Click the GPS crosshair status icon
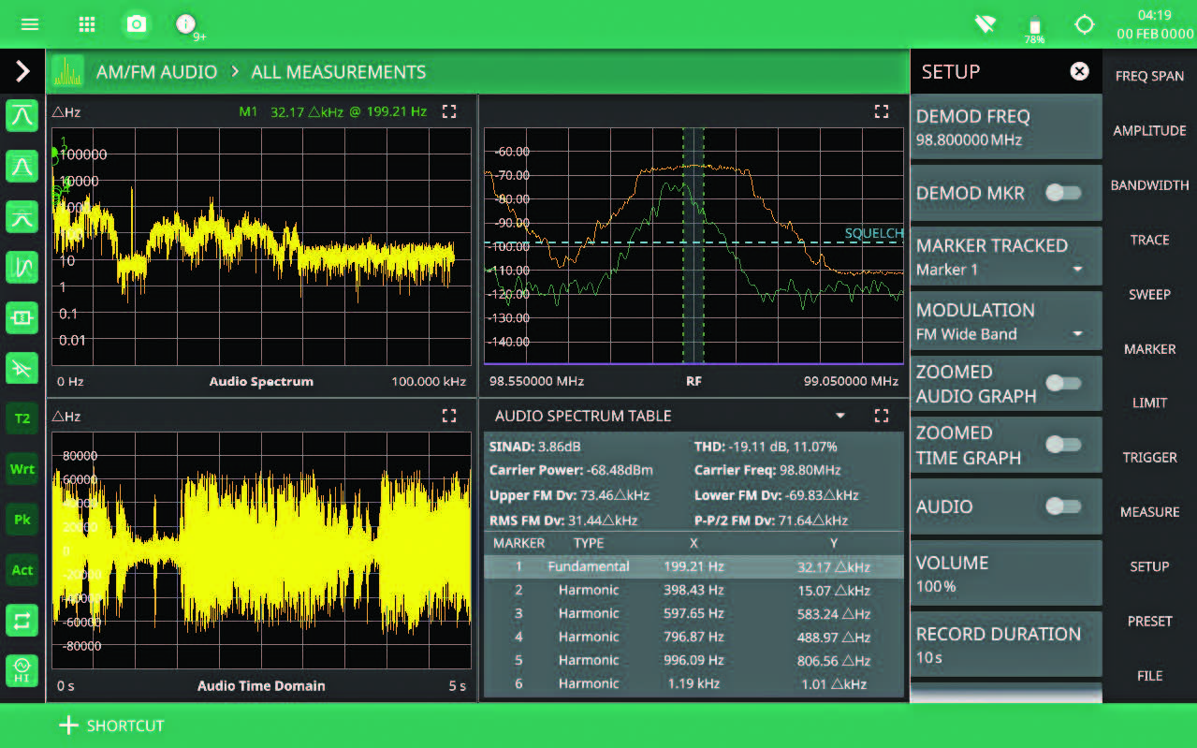 (x=1084, y=24)
